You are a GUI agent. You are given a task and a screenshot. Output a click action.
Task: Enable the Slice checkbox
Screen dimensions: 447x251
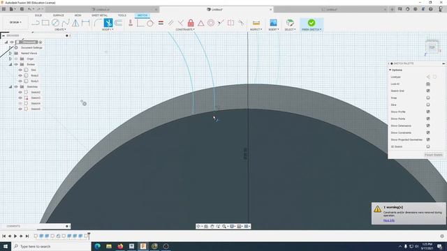(x=428, y=105)
